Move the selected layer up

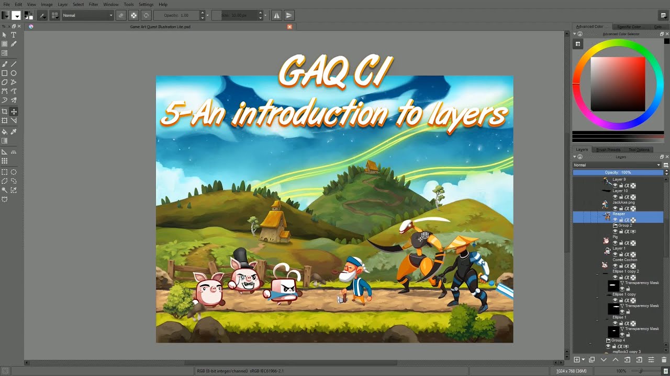click(615, 360)
